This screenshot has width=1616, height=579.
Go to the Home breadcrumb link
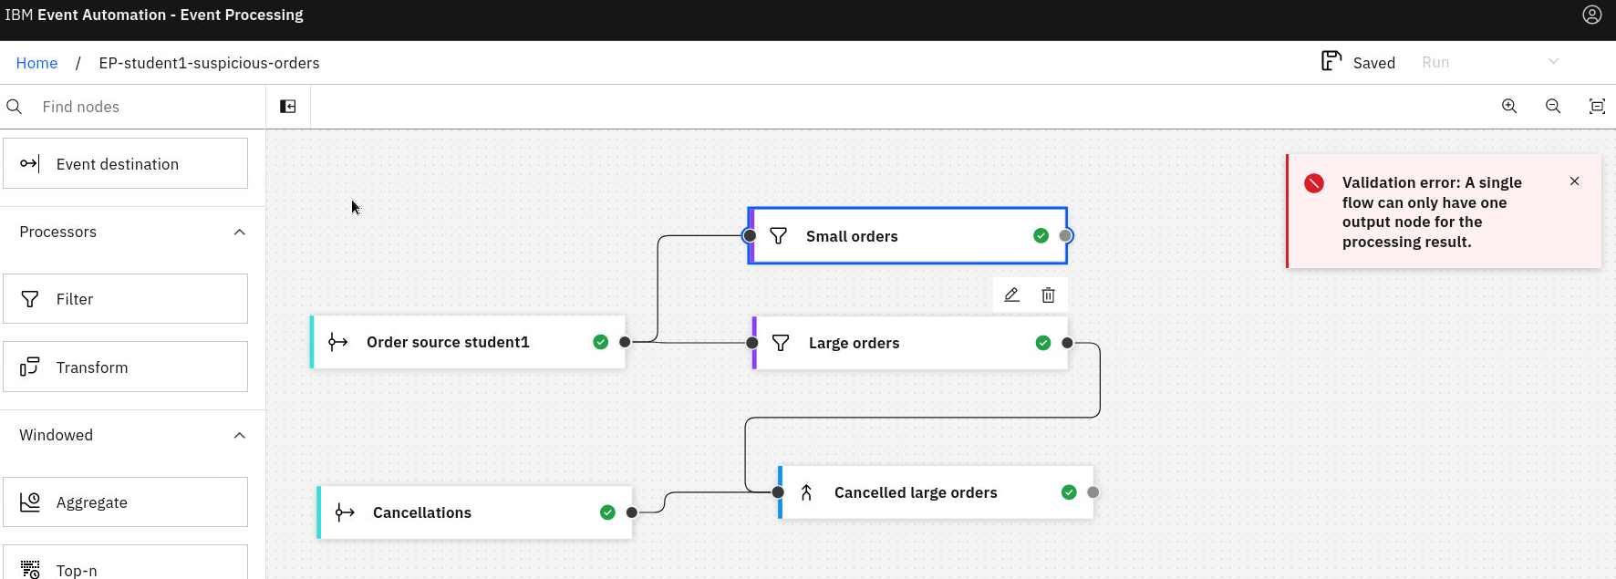coord(36,63)
